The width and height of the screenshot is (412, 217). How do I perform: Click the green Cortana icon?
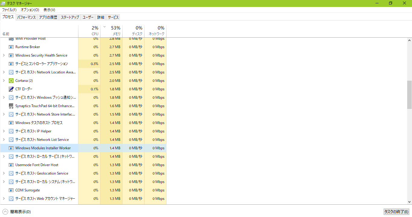pos(11,81)
